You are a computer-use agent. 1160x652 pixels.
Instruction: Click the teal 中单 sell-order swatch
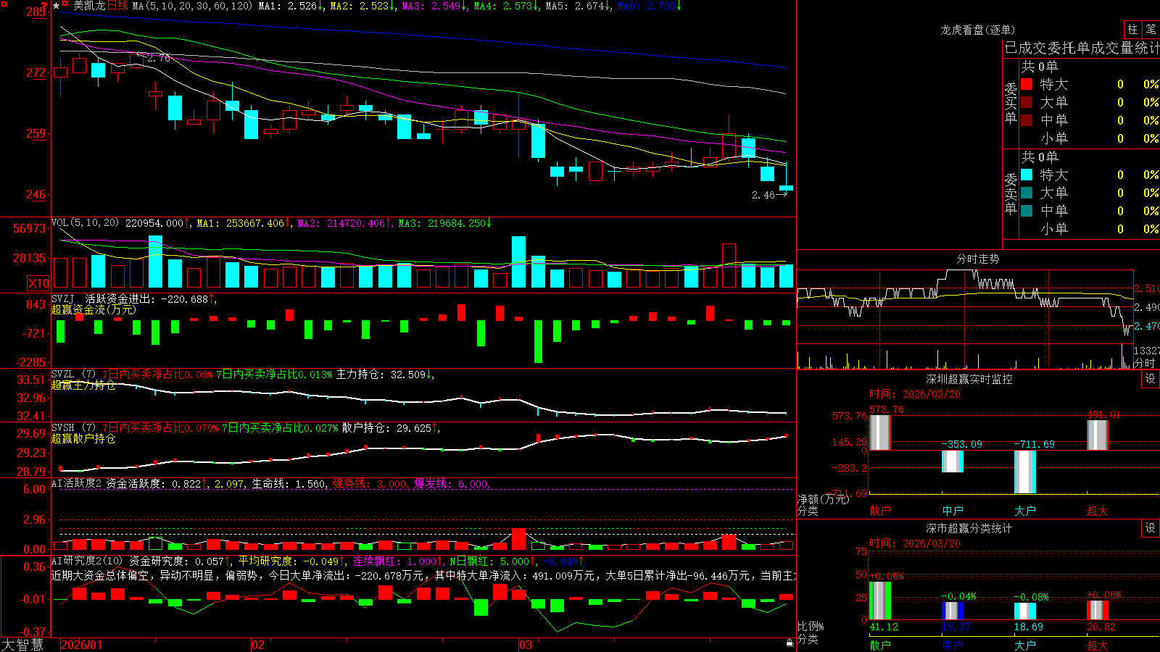1027,211
